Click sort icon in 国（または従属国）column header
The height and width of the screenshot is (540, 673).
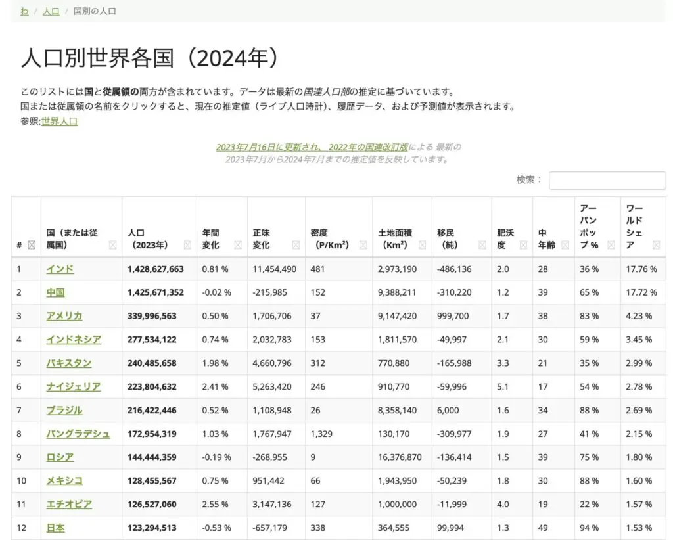pyautogui.click(x=112, y=245)
